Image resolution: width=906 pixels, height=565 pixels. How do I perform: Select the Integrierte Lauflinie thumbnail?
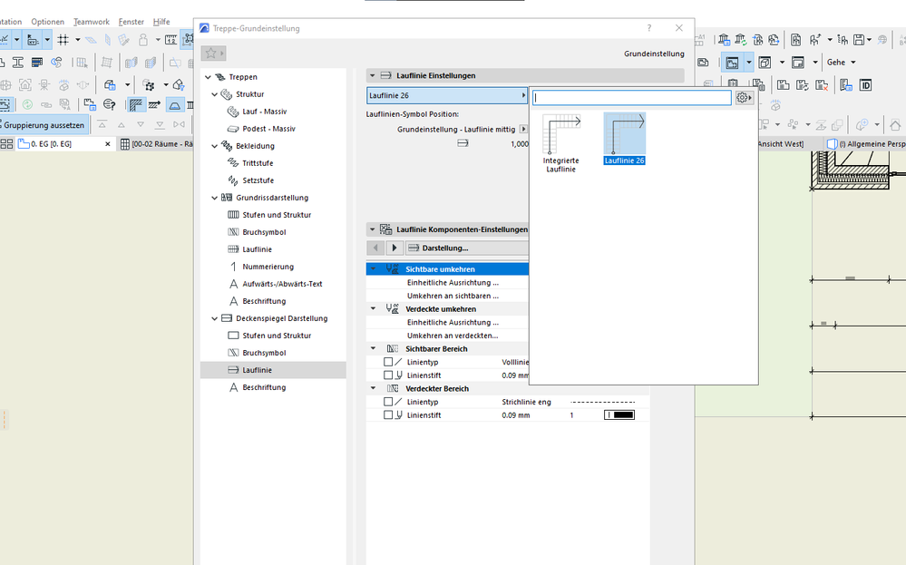point(561,143)
